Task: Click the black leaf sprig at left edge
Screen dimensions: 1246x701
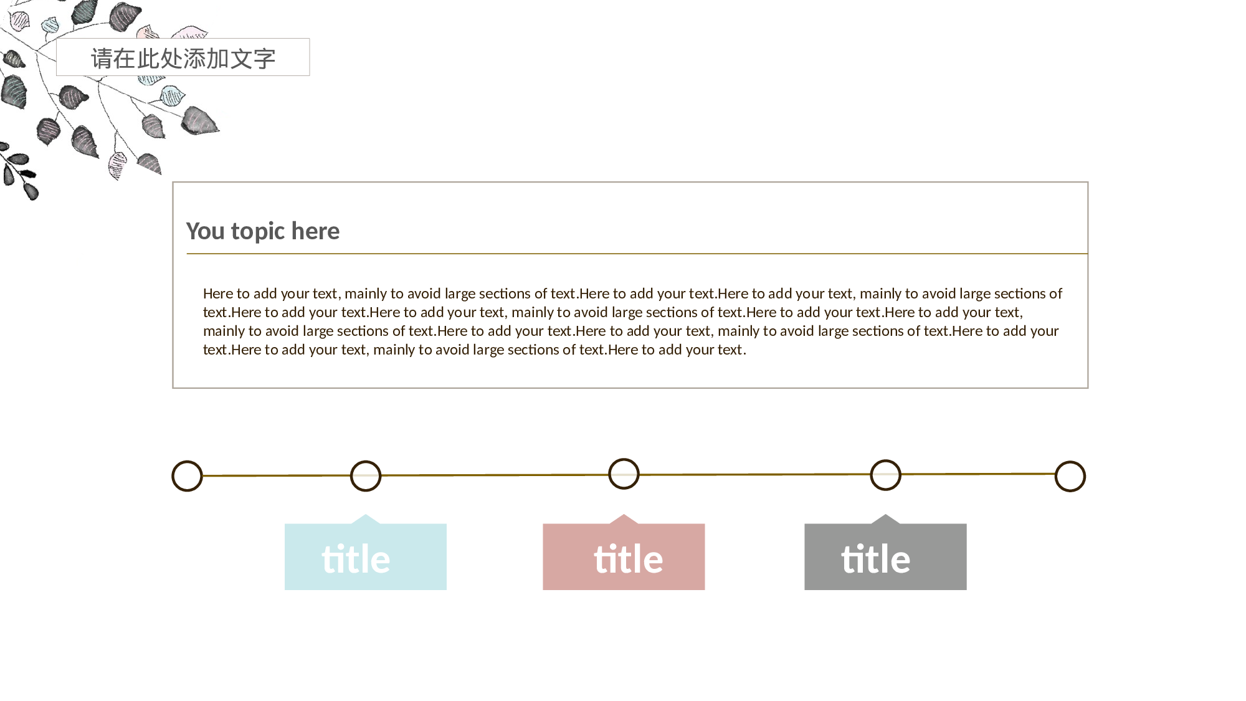Action: [x=19, y=173]
